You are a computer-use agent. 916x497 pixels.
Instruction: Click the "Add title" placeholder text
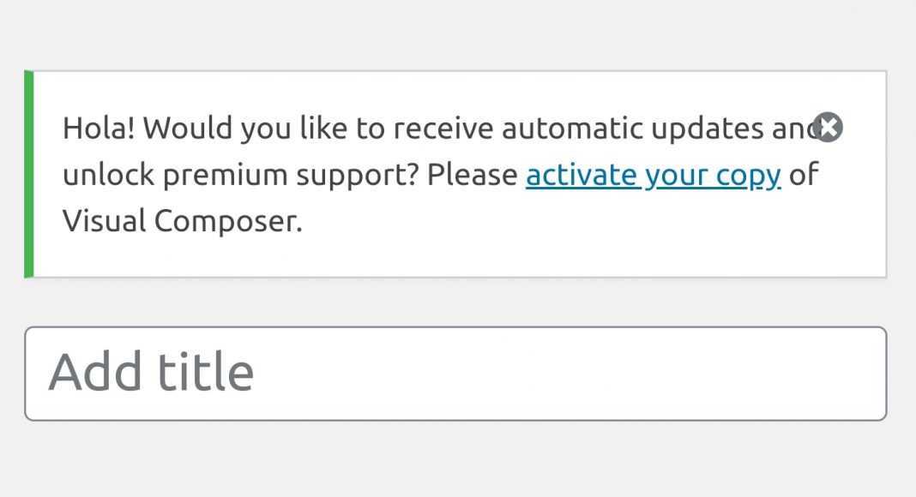[x=151, y=374]
